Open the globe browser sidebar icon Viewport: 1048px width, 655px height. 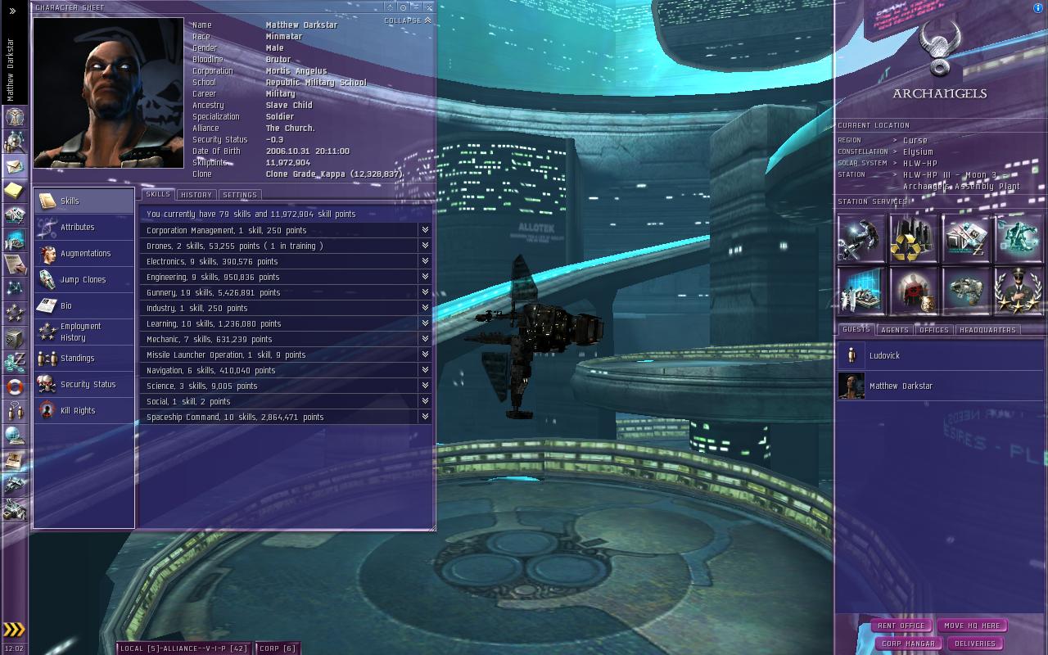pyautogui.click(x=15, y=436)
